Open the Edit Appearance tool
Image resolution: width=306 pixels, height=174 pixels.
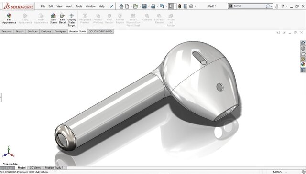click(x=9, y=19)
